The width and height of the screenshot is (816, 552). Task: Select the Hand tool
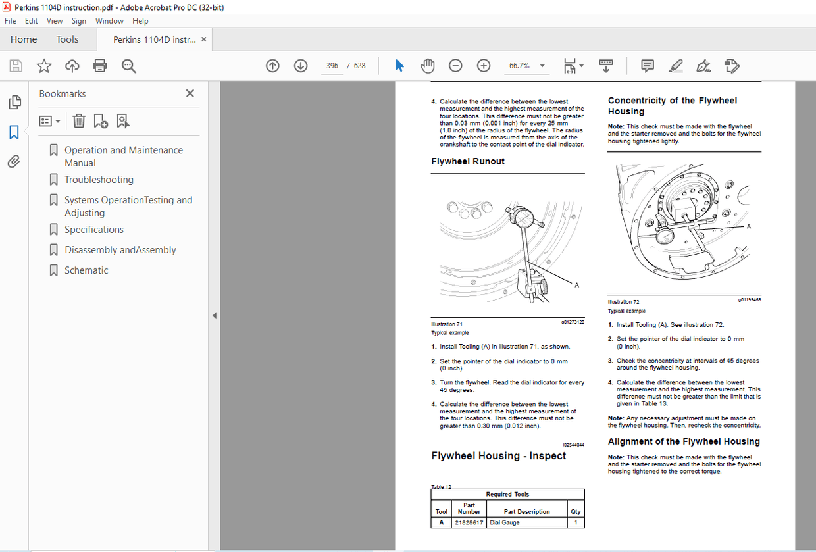[427, 65]
